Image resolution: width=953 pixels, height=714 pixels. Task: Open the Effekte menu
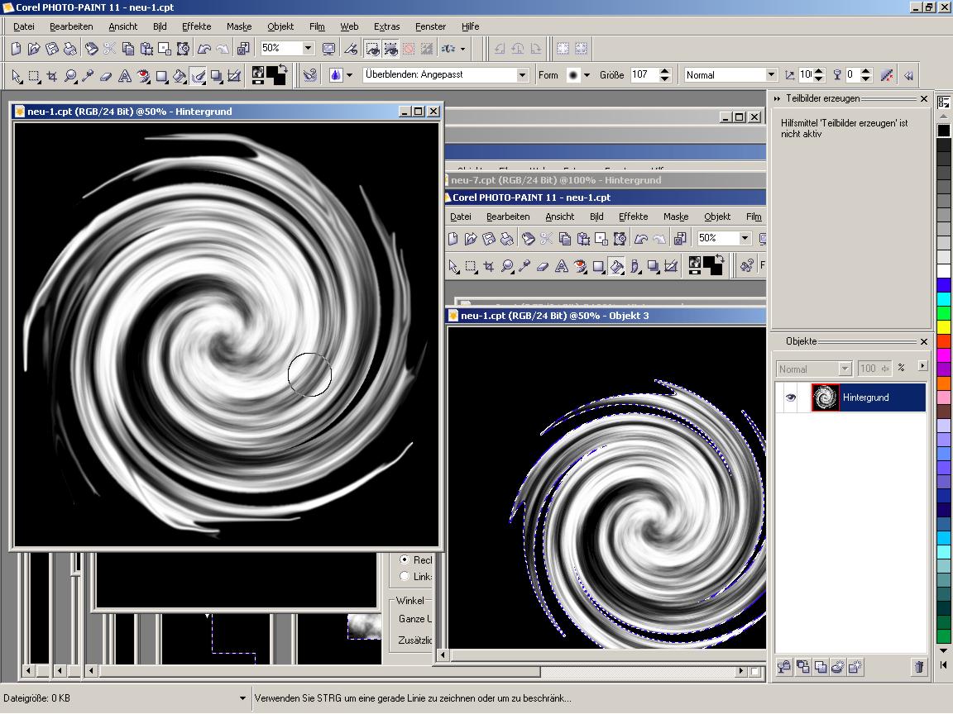(197, 26)
